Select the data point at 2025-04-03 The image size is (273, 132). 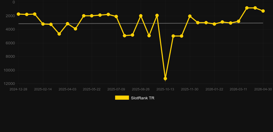(67, 24)
